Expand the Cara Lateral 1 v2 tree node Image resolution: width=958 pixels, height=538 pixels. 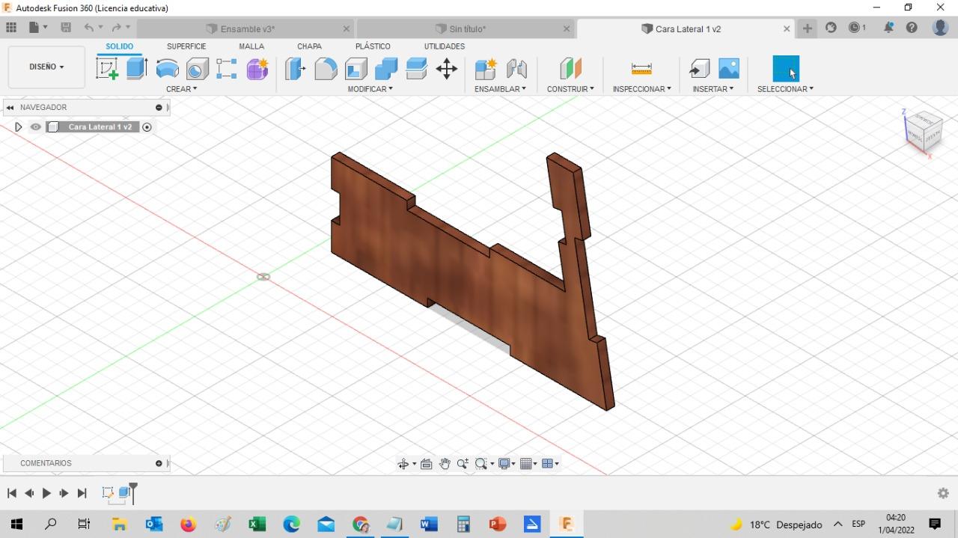pos(19,127)
